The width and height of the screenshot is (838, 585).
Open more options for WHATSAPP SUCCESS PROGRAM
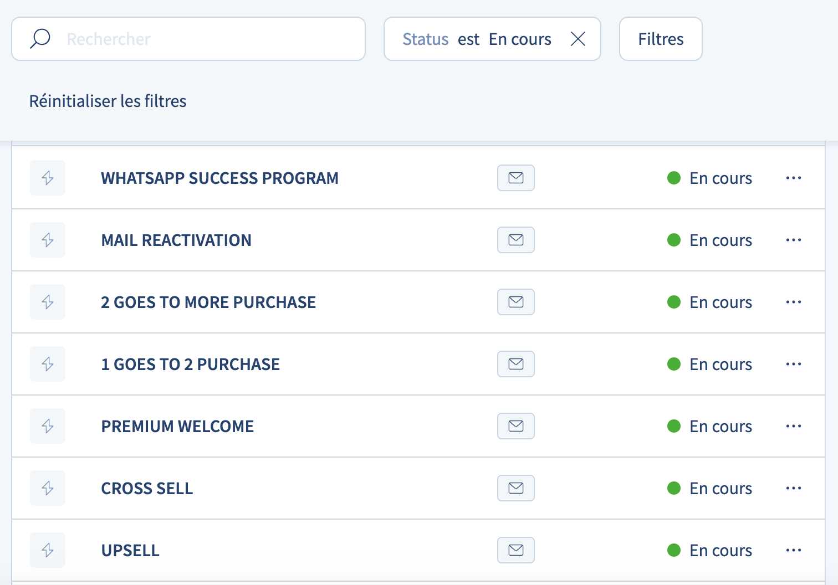click(793, 178)
